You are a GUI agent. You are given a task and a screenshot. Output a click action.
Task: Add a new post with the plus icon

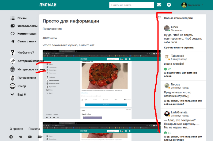click(169, 5)
